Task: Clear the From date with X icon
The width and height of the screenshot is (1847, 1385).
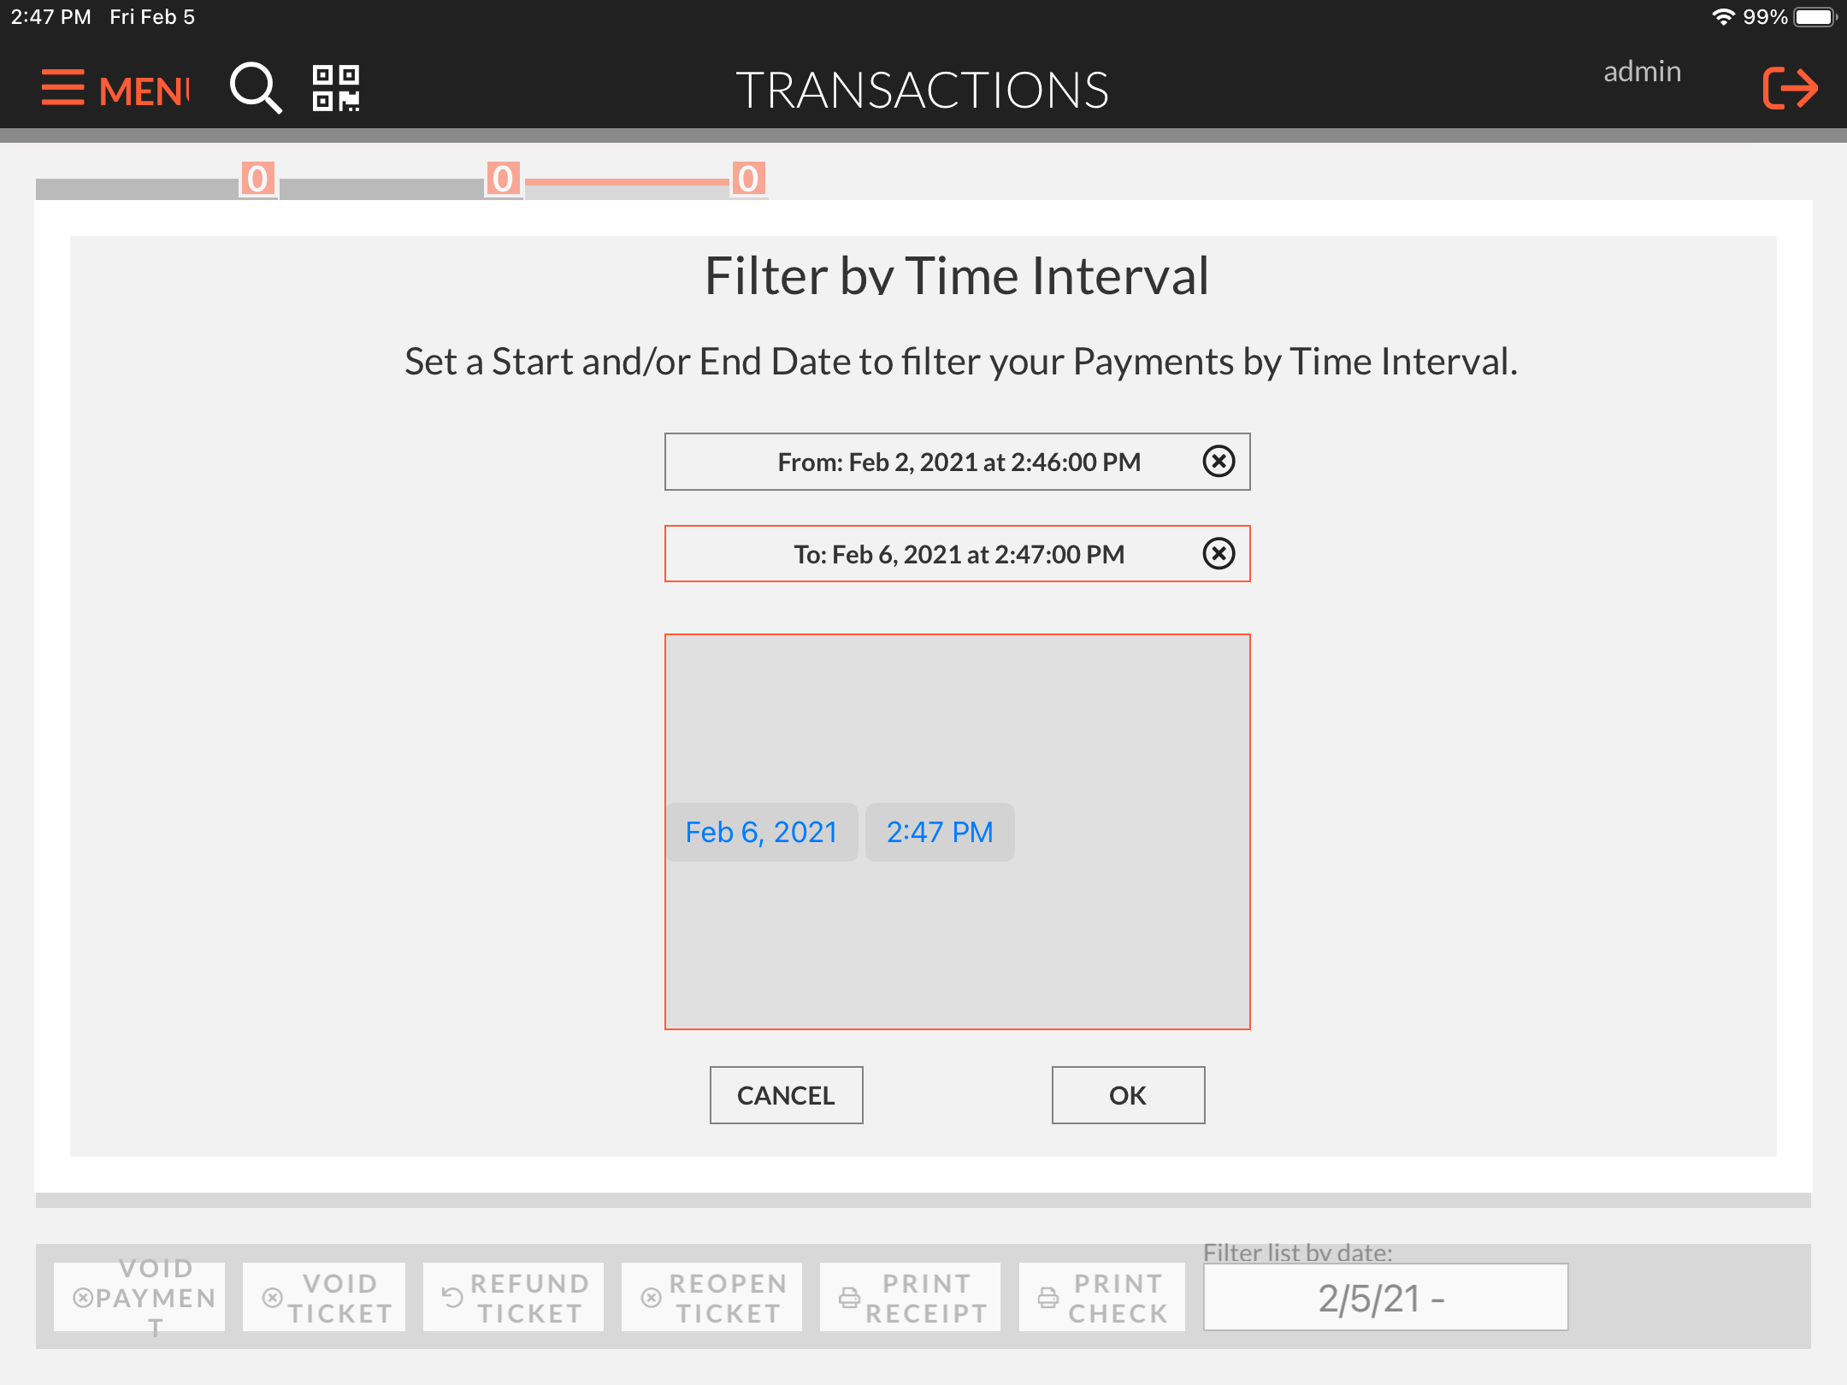Action: point(1218,462)
